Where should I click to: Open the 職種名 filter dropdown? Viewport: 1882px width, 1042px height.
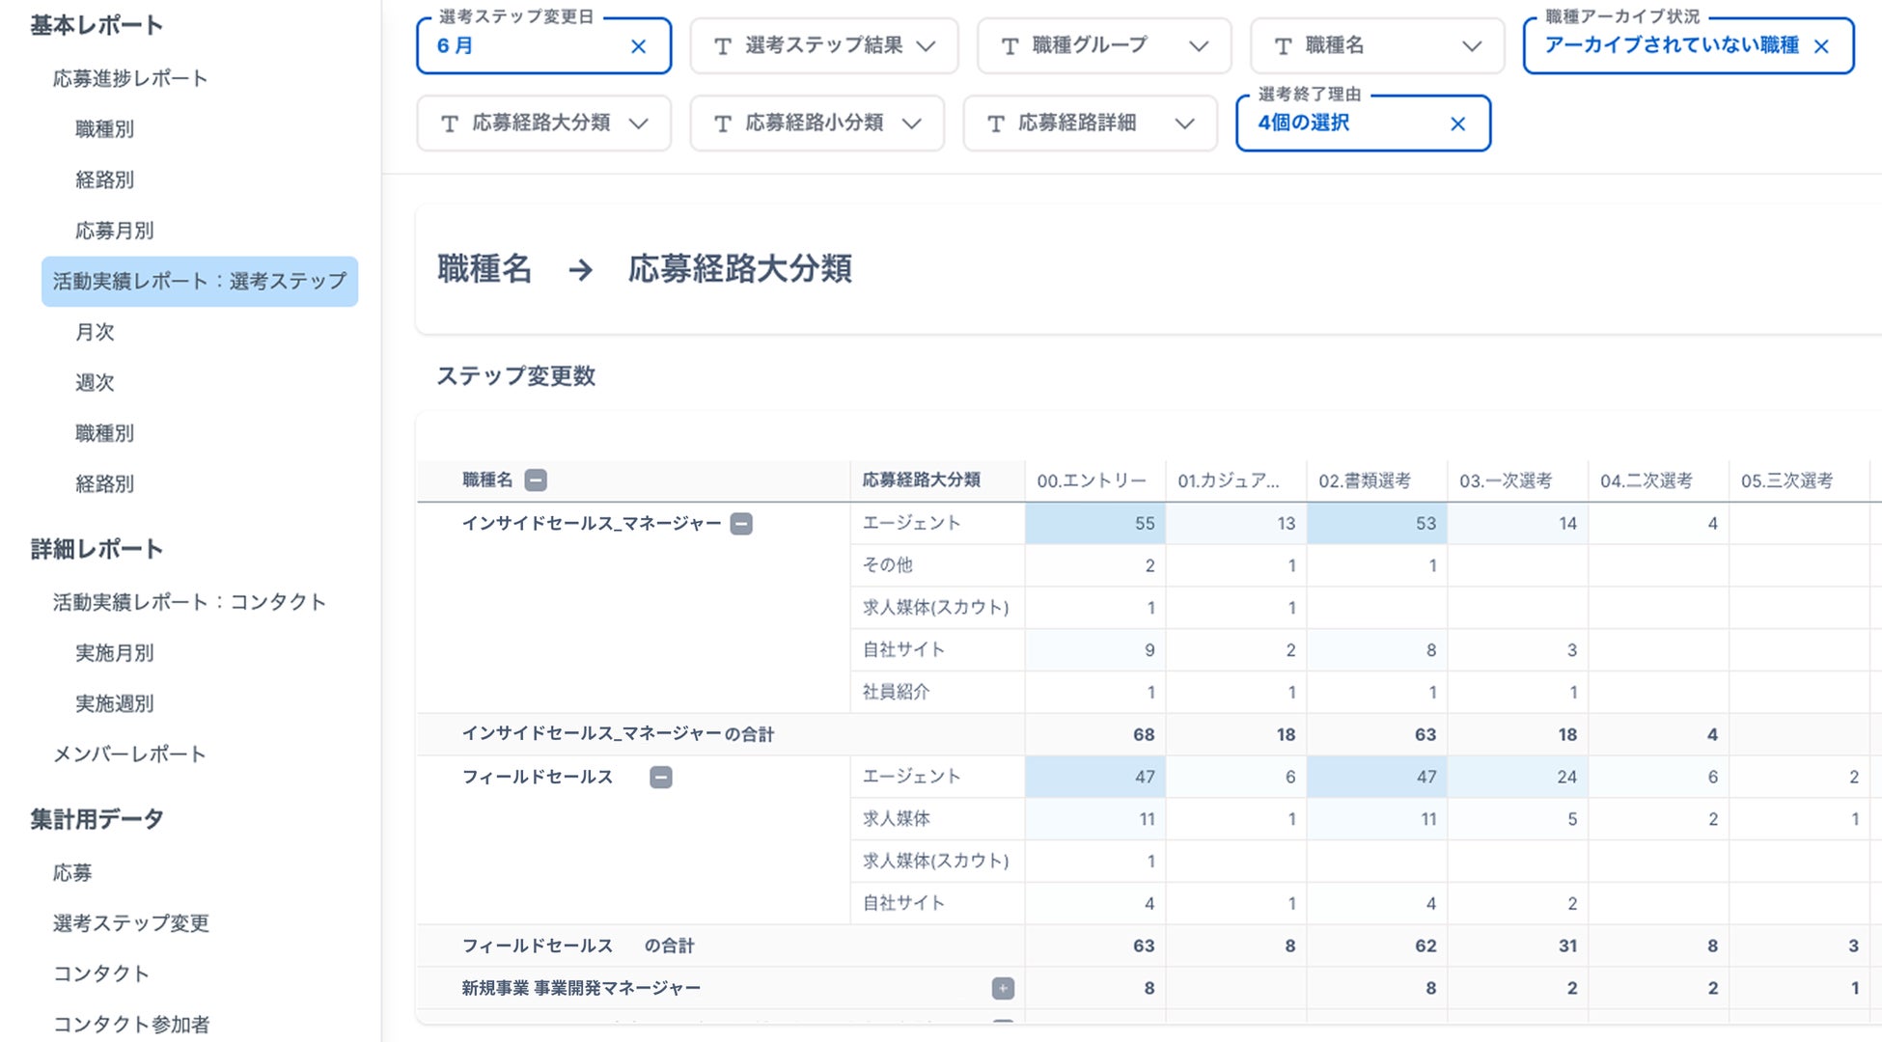pyautogui.click(x=1376, y=45)
